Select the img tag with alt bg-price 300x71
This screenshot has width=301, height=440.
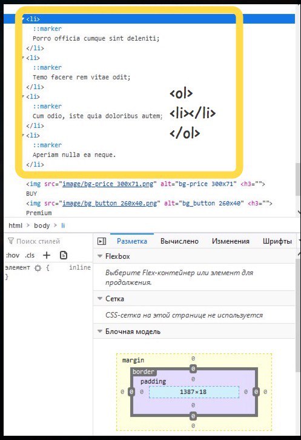click(145, 184)
